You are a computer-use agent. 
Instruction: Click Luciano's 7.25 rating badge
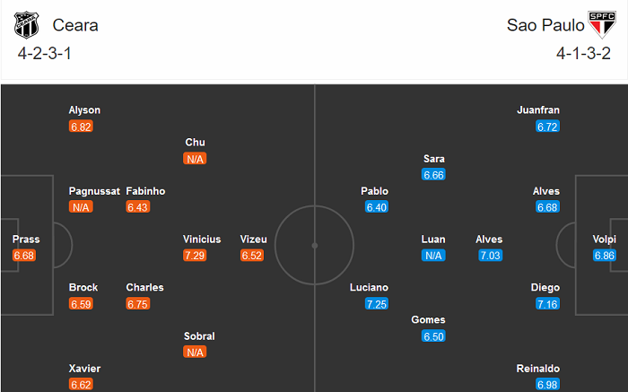[377, 304]
